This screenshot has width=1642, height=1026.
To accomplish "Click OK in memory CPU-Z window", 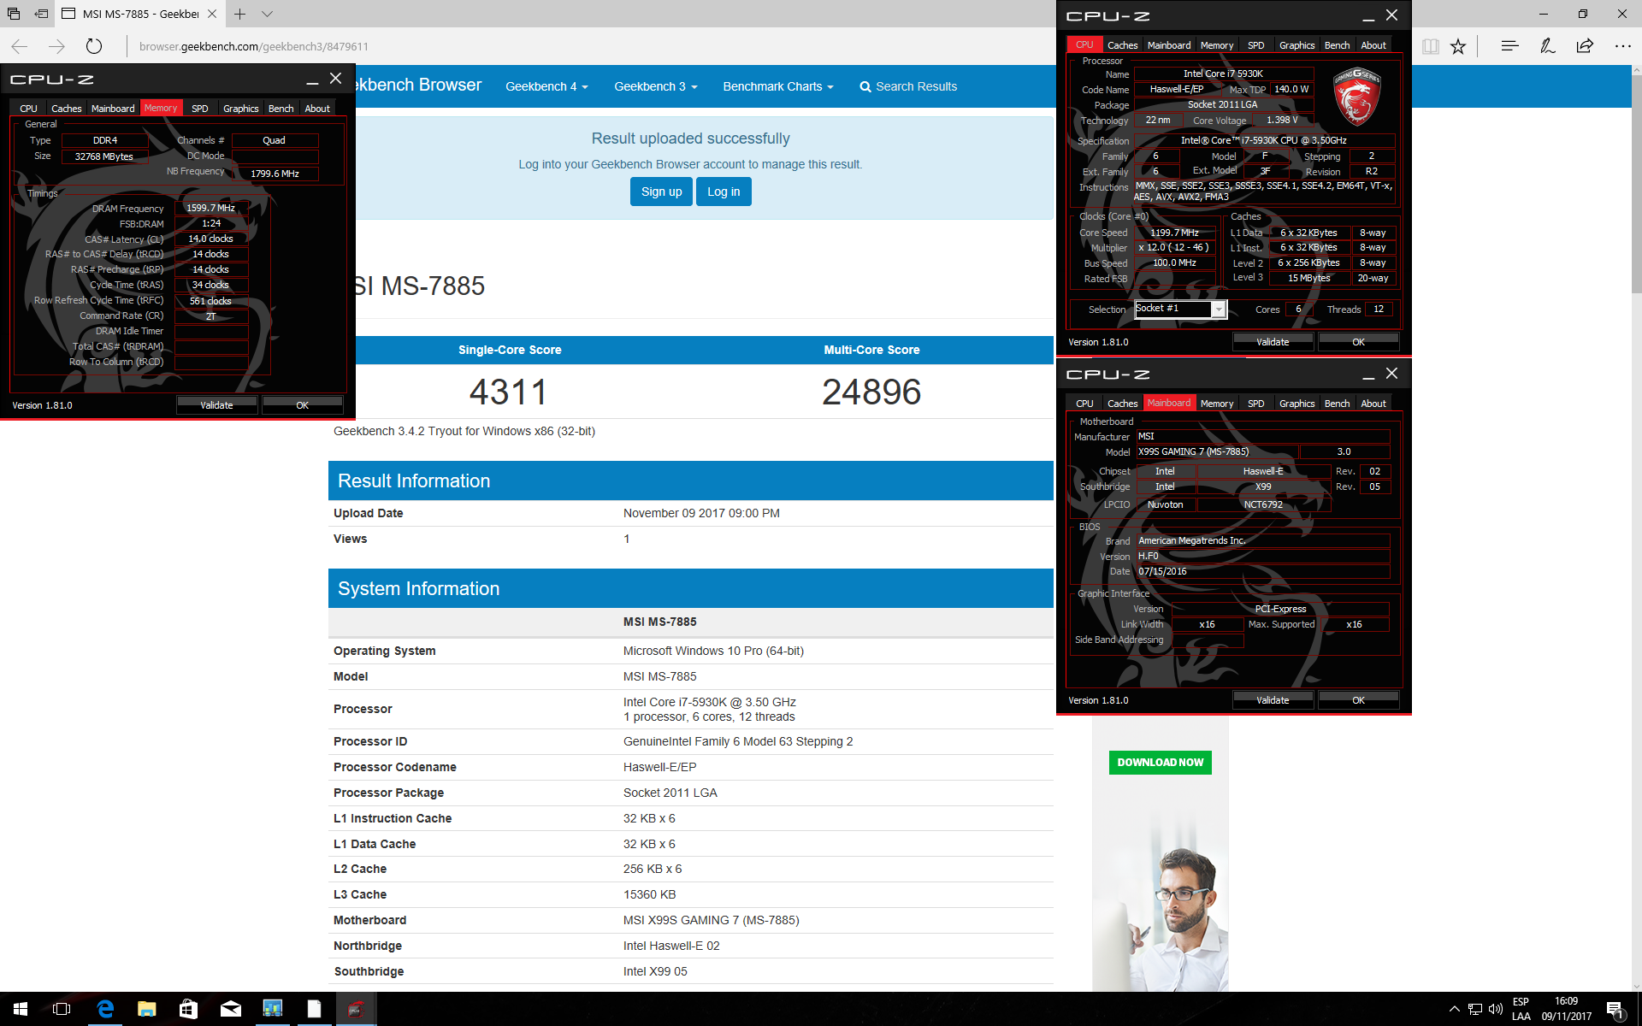I will coord(302,405).
